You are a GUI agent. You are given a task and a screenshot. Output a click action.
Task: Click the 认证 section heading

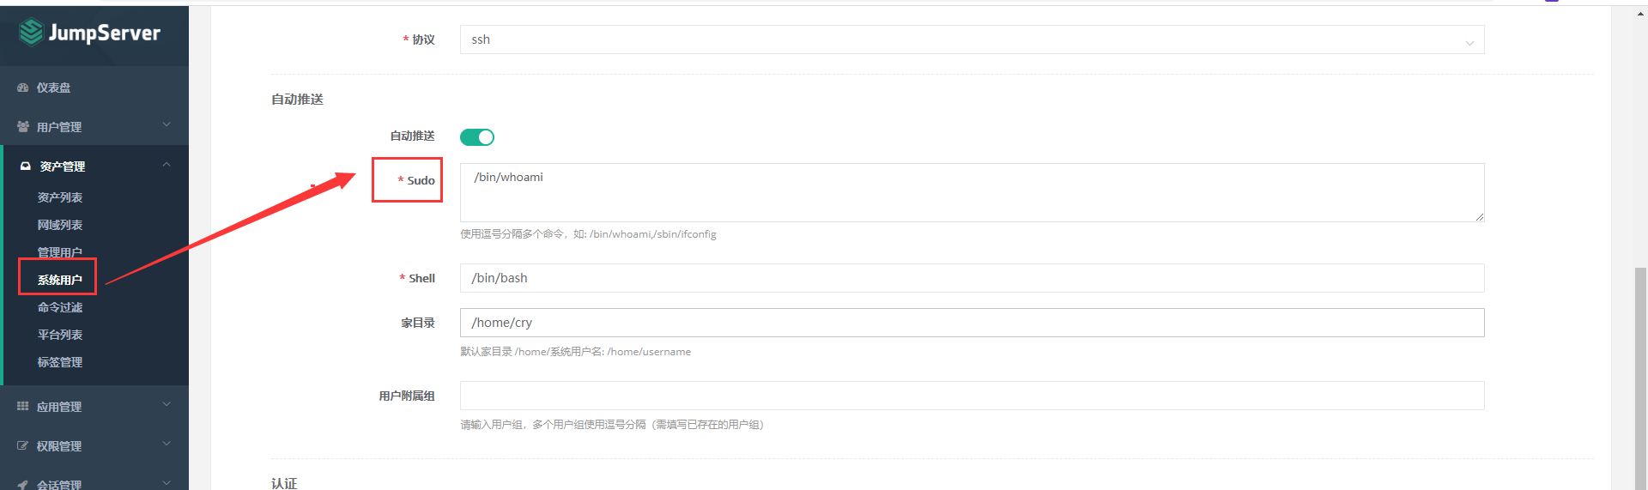pyautogui.click(x=284, y=483)
